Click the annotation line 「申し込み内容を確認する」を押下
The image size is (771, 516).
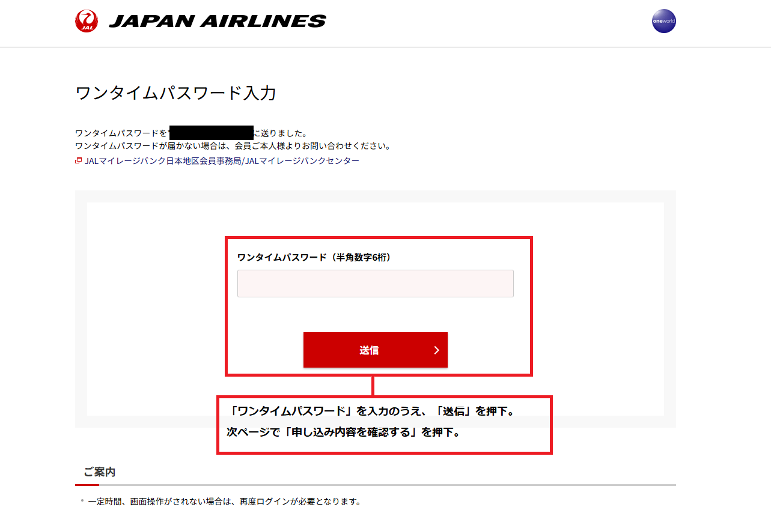[344, 432]
